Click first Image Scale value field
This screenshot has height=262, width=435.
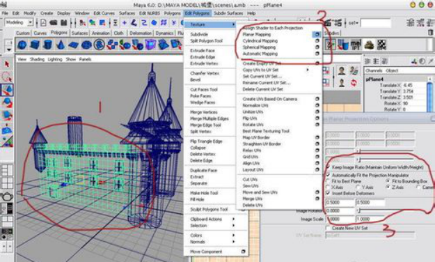pos(340,219)
